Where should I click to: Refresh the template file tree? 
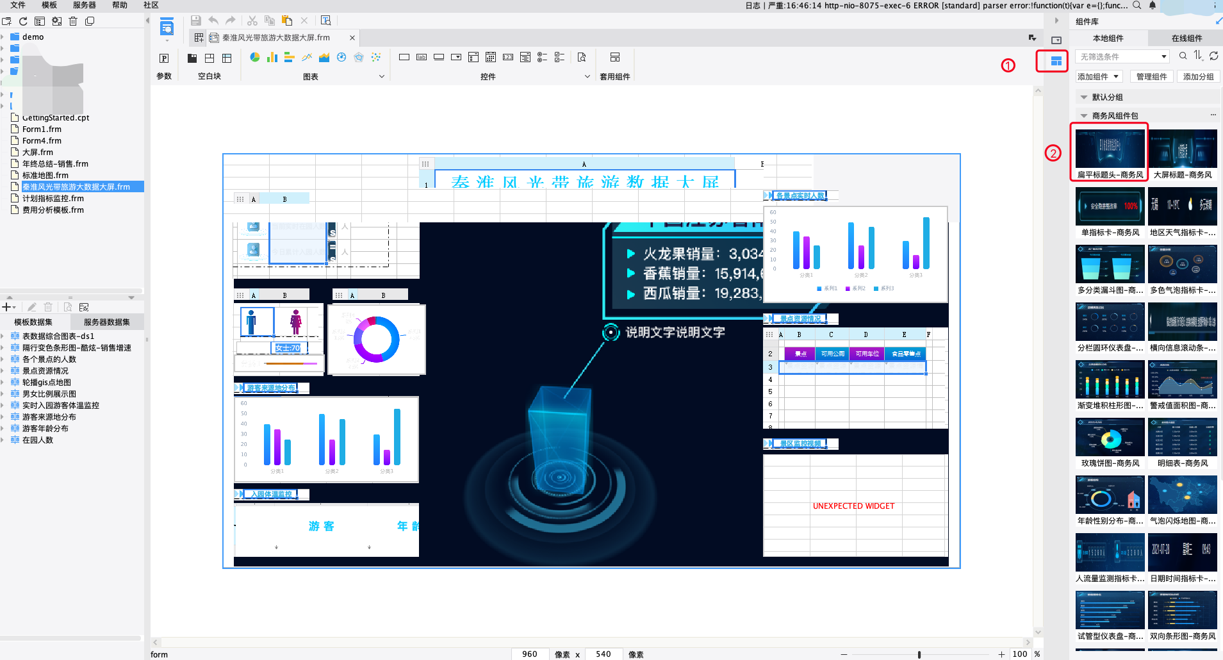click(x=23, y=21)
